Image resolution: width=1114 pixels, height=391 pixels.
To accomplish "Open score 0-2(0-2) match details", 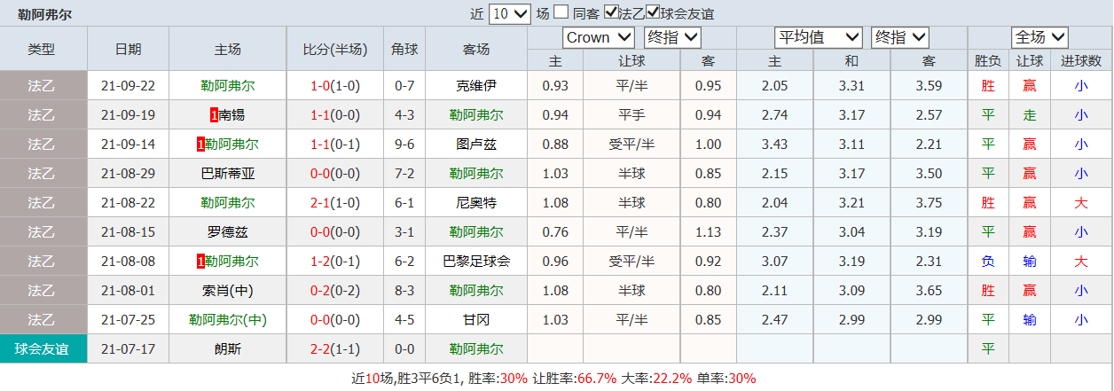I will point(335,290).
